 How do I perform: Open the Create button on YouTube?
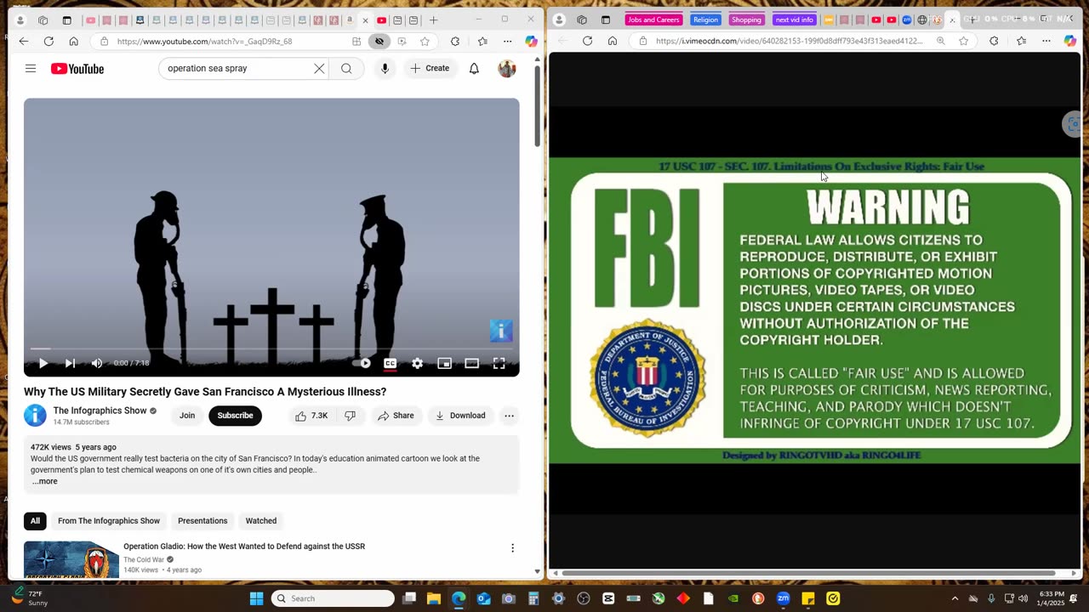pos(430,69)
